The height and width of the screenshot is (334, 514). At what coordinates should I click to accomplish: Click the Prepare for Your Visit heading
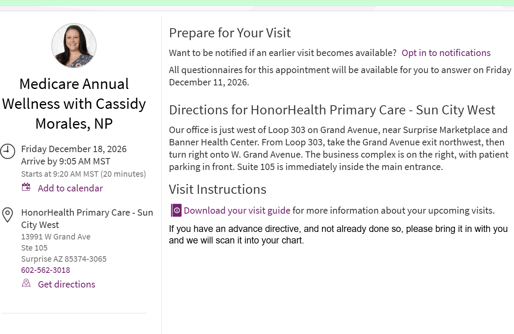(230, 33)
